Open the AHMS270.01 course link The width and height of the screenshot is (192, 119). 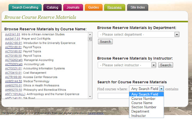[x=13, y=86]
